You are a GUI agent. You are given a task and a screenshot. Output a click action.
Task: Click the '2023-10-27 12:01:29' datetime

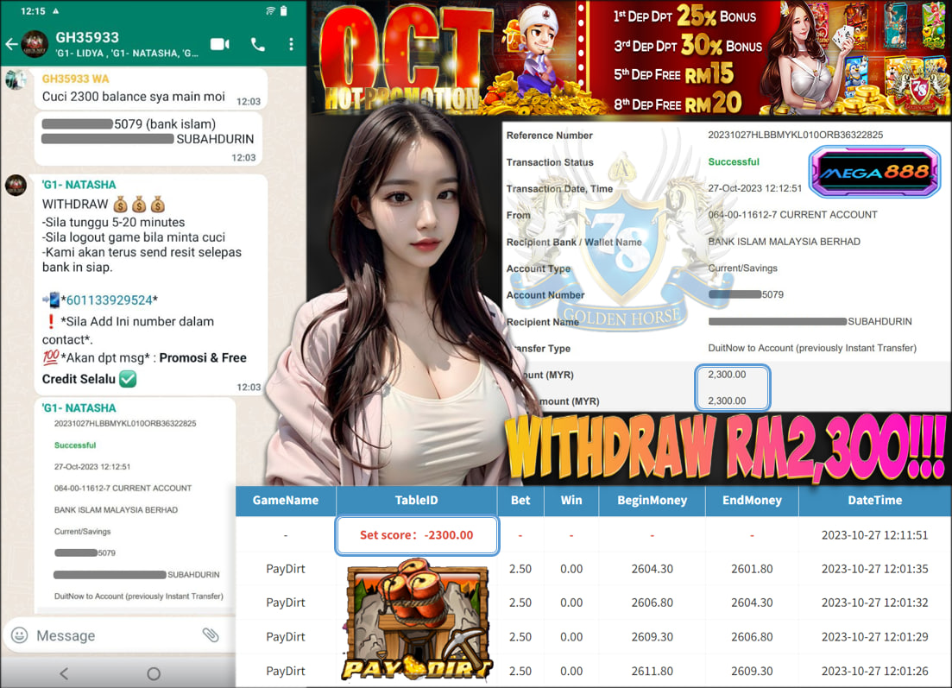click(875, 637)
